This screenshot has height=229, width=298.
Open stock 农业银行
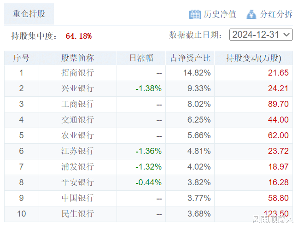pos(78,135)
